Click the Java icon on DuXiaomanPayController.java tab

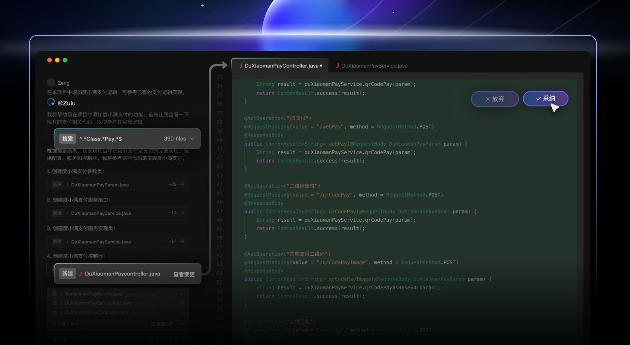[241, 66]
